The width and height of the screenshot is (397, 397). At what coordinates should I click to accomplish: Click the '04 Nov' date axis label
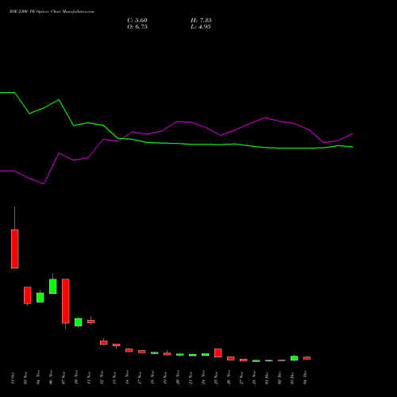click(x=38, y=378)
